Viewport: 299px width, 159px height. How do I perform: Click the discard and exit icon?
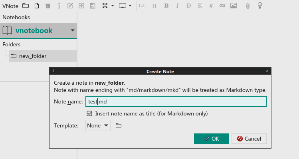pyautogui.click(x=81, y=6)
